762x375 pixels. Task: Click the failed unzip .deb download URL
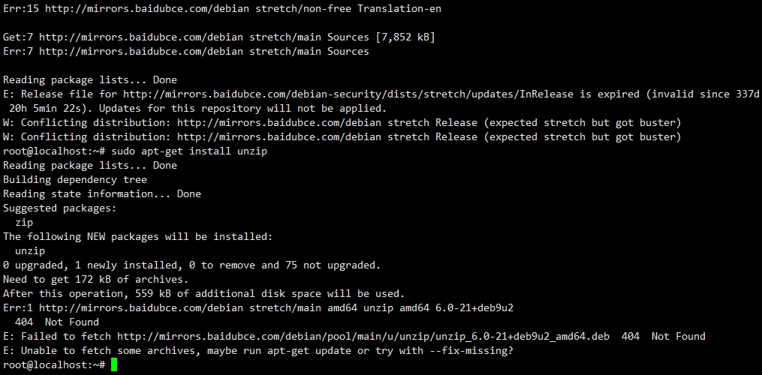(363, 337)
